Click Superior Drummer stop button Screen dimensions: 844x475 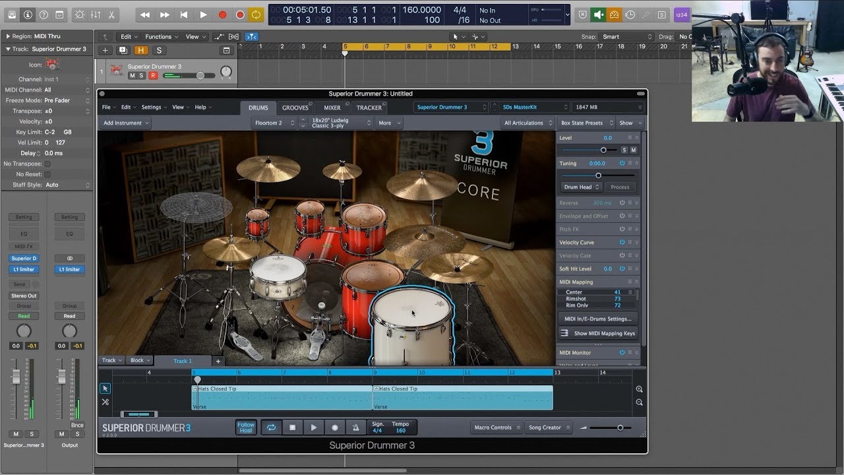click(x=292, y=427)
